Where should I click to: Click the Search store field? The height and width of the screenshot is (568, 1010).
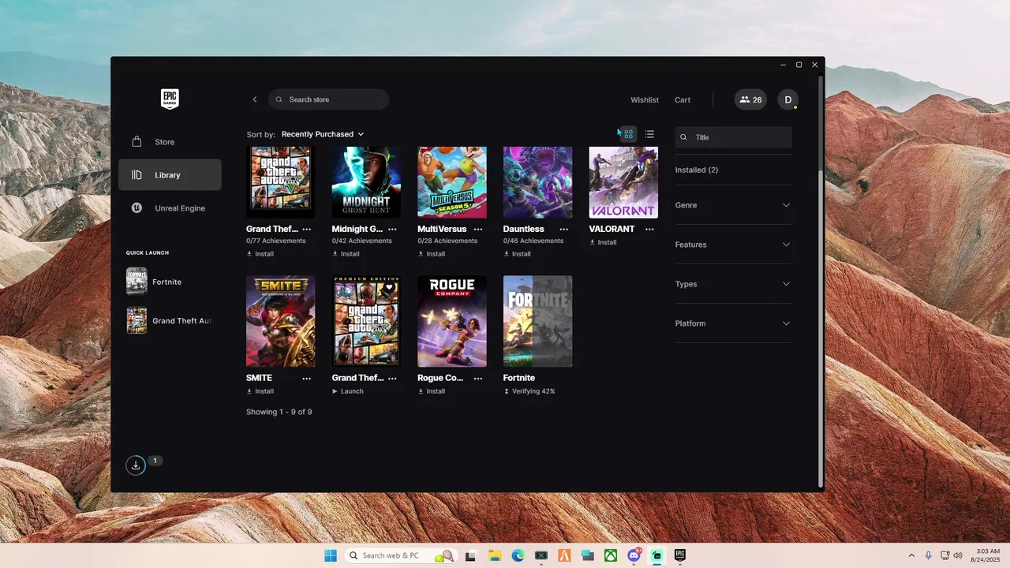[328, 99]
